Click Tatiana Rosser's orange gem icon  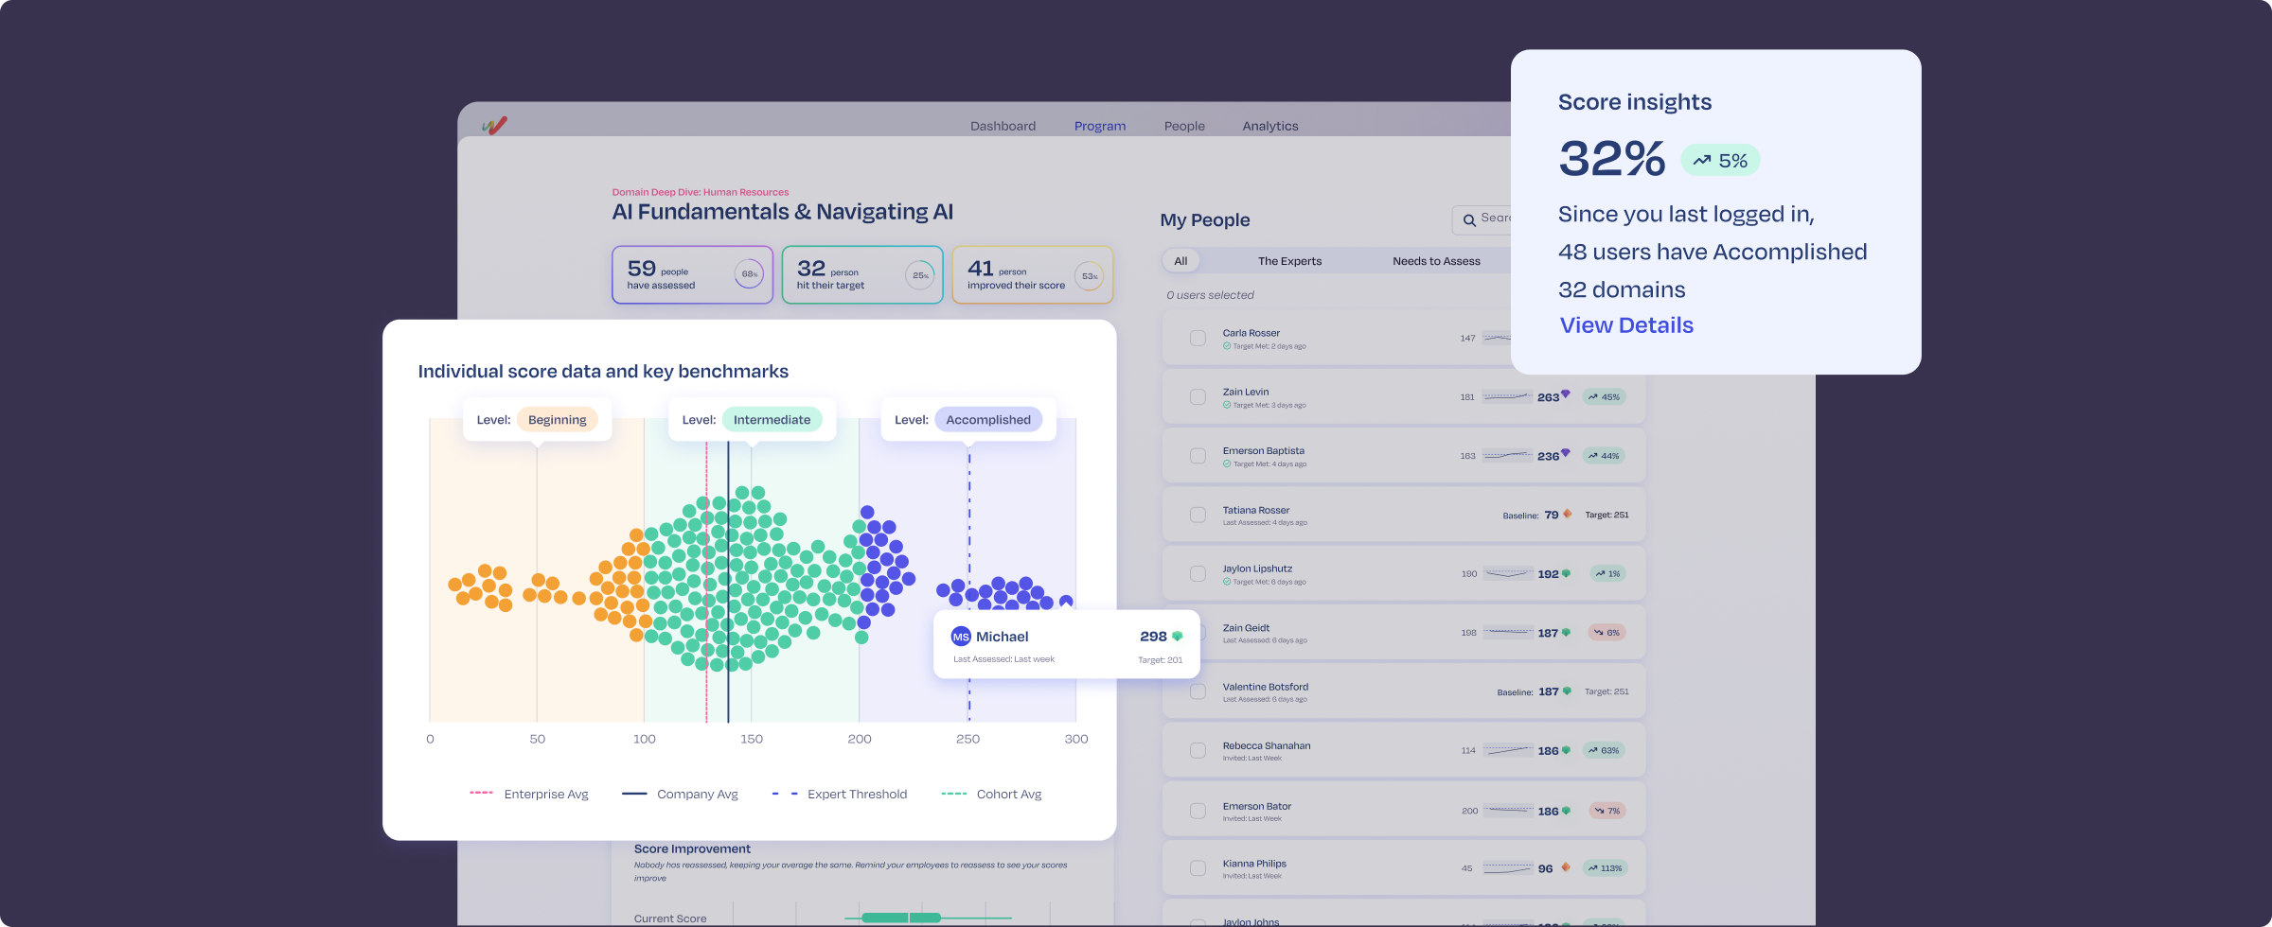(1568, 514)
